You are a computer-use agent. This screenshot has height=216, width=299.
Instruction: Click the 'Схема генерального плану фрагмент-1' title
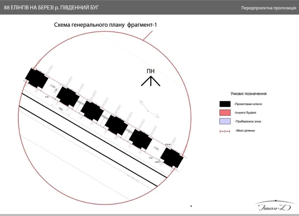106,25
